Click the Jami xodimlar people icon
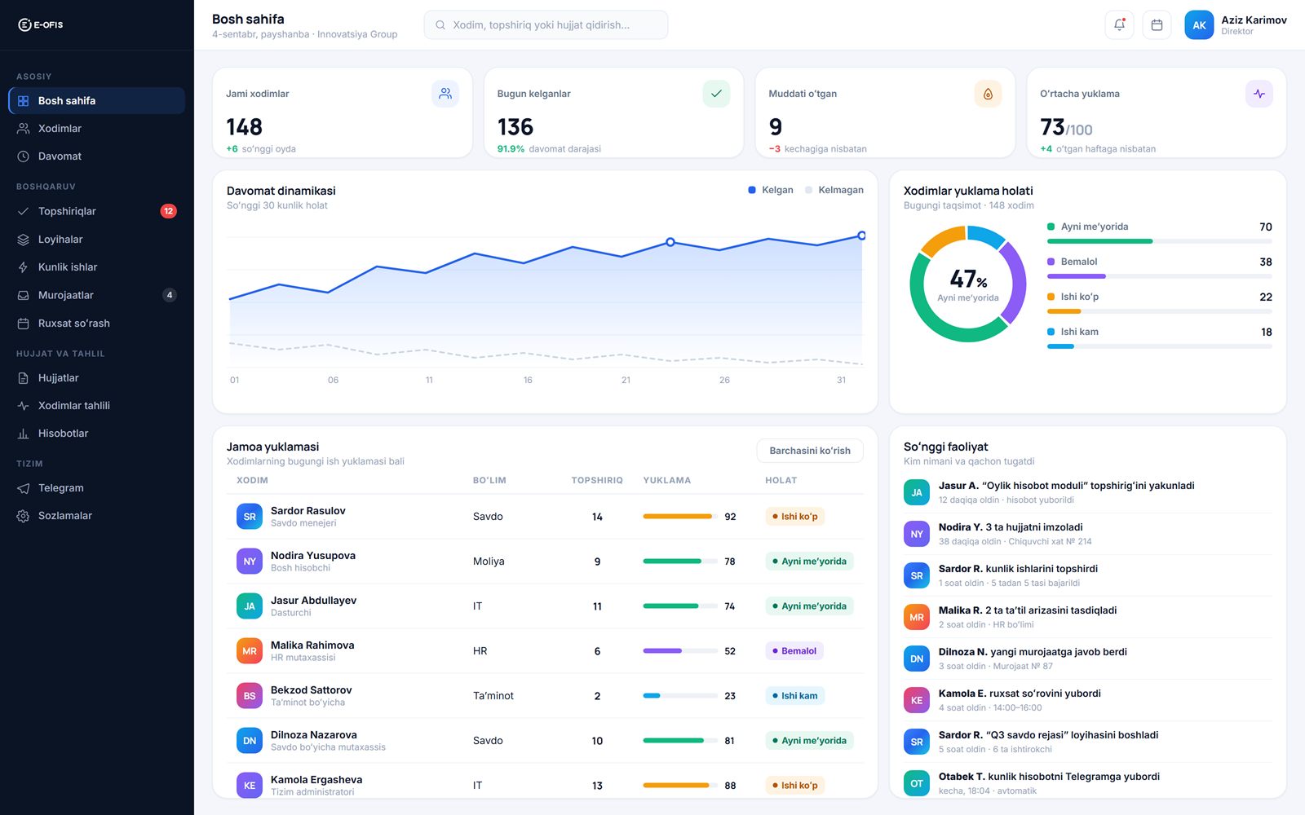 click(x=445, y=94)
